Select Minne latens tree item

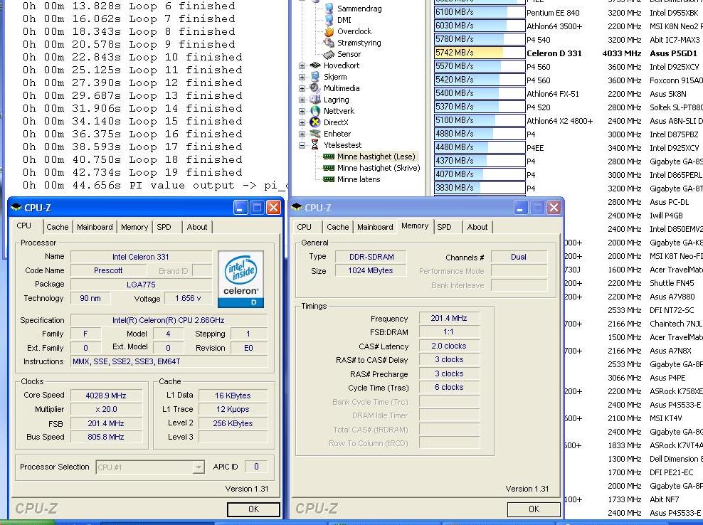(359, 179)
